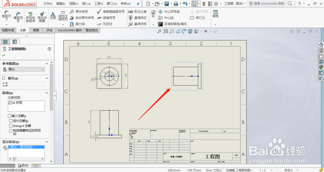
Task: Click the Save icon in the toolbar
Action: click(167, 4)
